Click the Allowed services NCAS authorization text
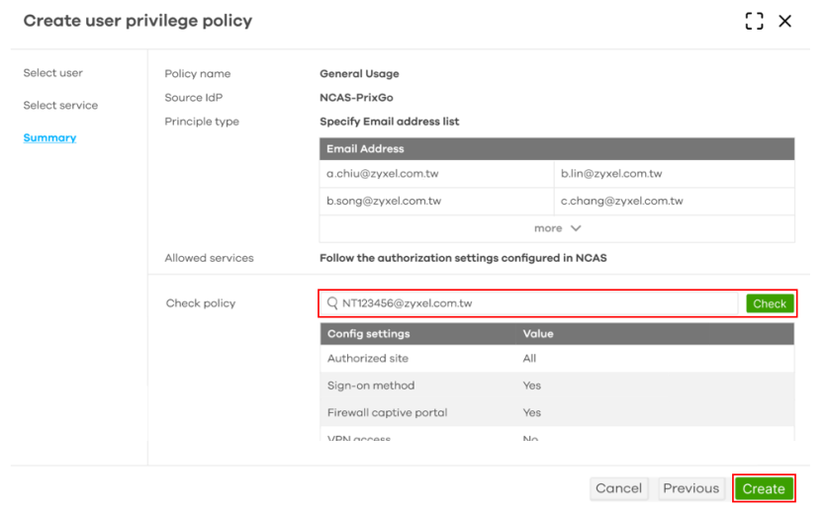This screenshot has width=829, height=514. coord(463,258)
